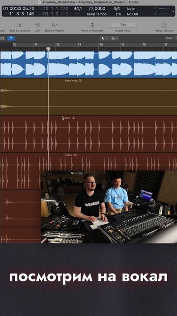Click the tempo value 77,0000

tap(96, 9)
